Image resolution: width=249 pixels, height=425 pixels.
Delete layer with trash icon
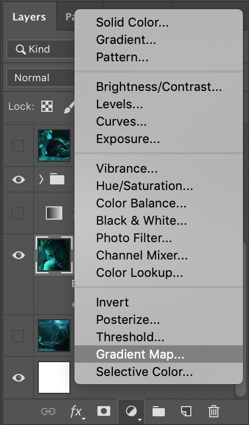click(x=214, y=411)
